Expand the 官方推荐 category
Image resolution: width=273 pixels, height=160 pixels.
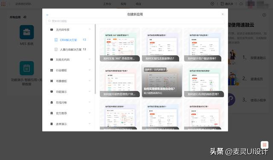(90, 113)
